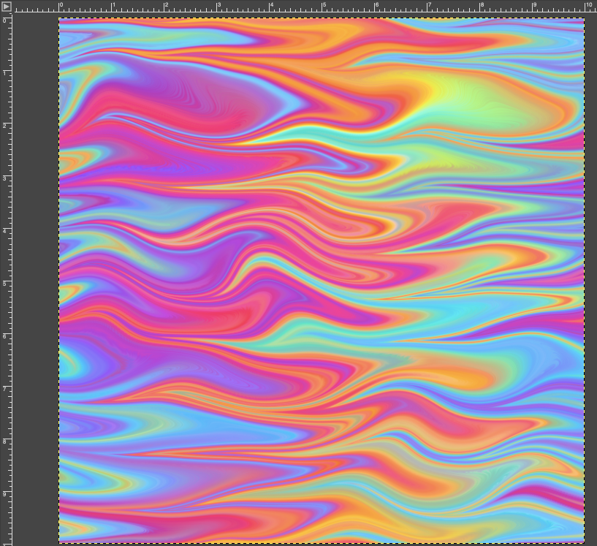Open the image menu triangle button

(x=6, y=6)
